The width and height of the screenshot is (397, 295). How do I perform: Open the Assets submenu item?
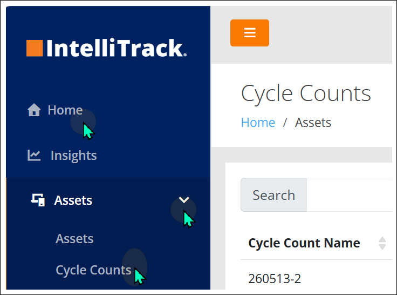coord(74,239)
